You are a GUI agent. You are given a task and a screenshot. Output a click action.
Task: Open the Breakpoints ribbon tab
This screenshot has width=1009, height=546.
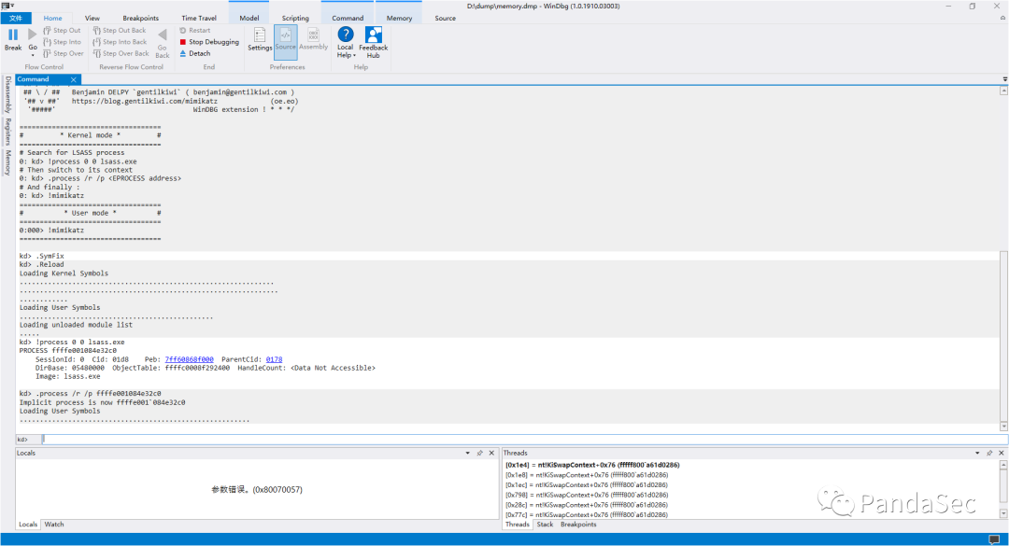pos(140,18)
